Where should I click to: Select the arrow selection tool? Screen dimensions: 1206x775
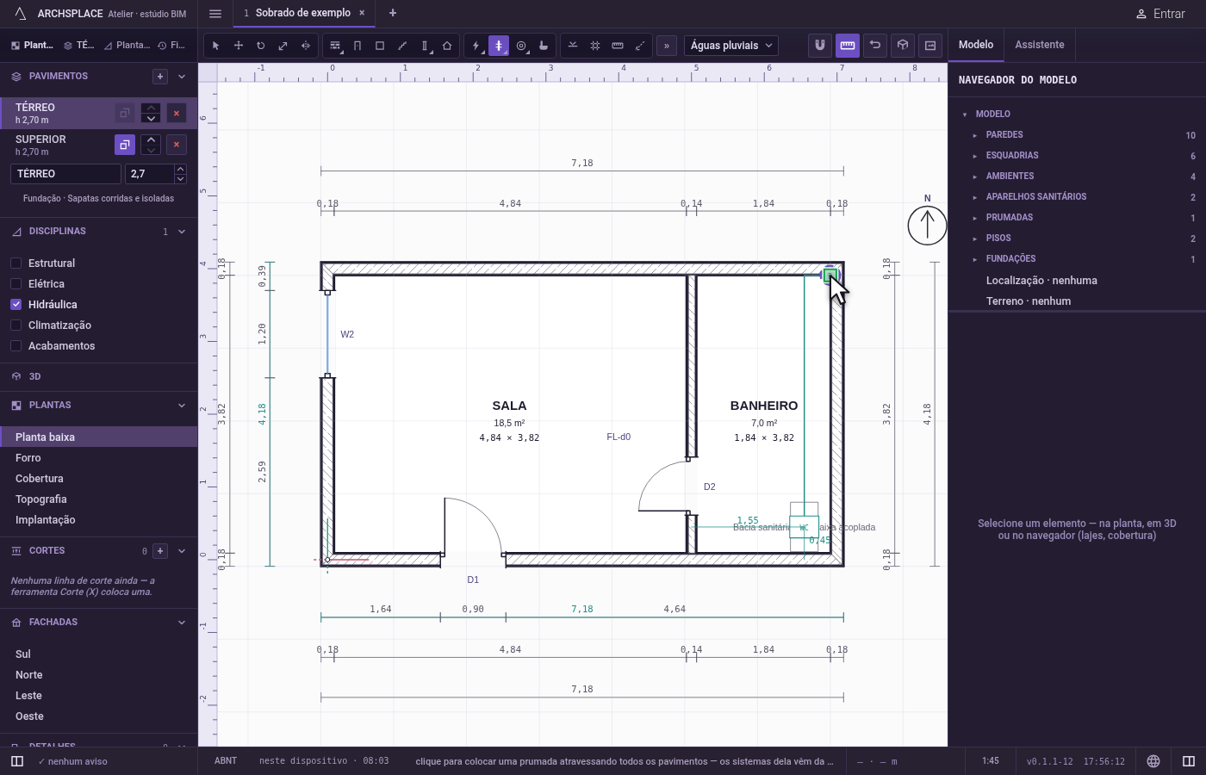(x=215, y=46)
